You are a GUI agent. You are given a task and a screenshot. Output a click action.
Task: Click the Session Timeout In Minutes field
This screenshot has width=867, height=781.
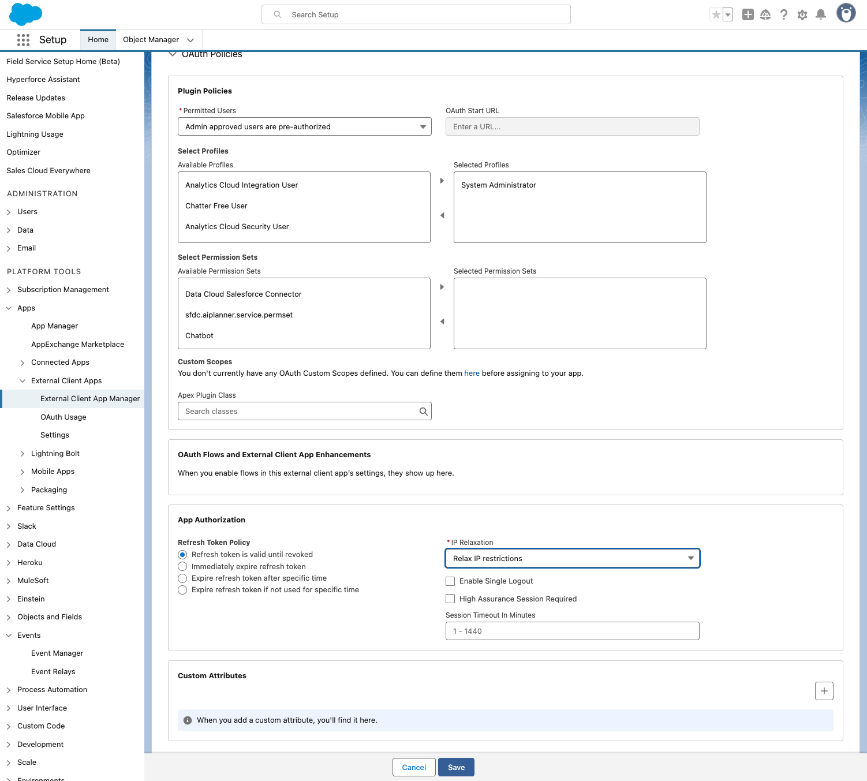572,631
